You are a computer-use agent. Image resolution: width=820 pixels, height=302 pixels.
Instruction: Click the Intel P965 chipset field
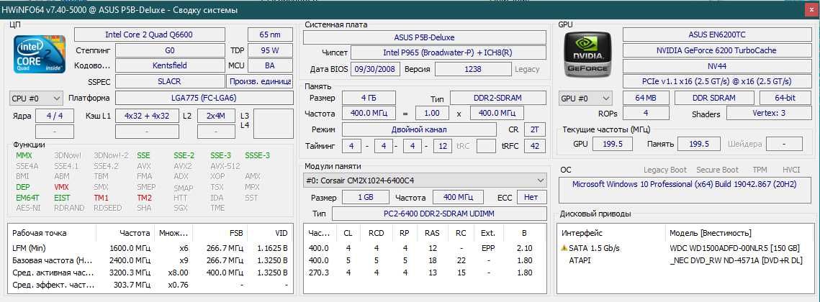pos(449,52)
